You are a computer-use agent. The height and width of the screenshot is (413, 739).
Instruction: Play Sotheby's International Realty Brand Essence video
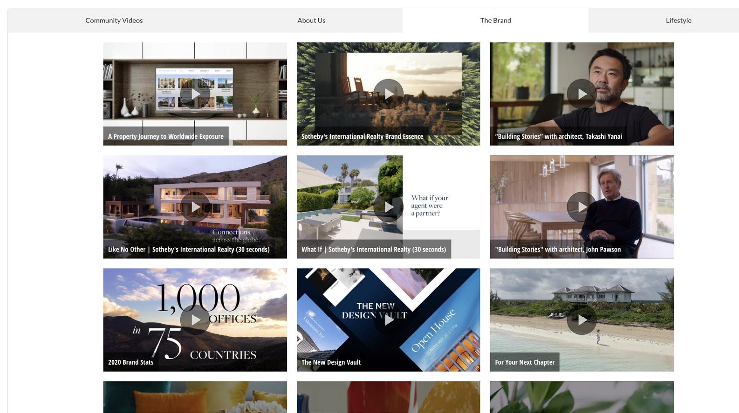pyautogui.click(x=388, y=94)
